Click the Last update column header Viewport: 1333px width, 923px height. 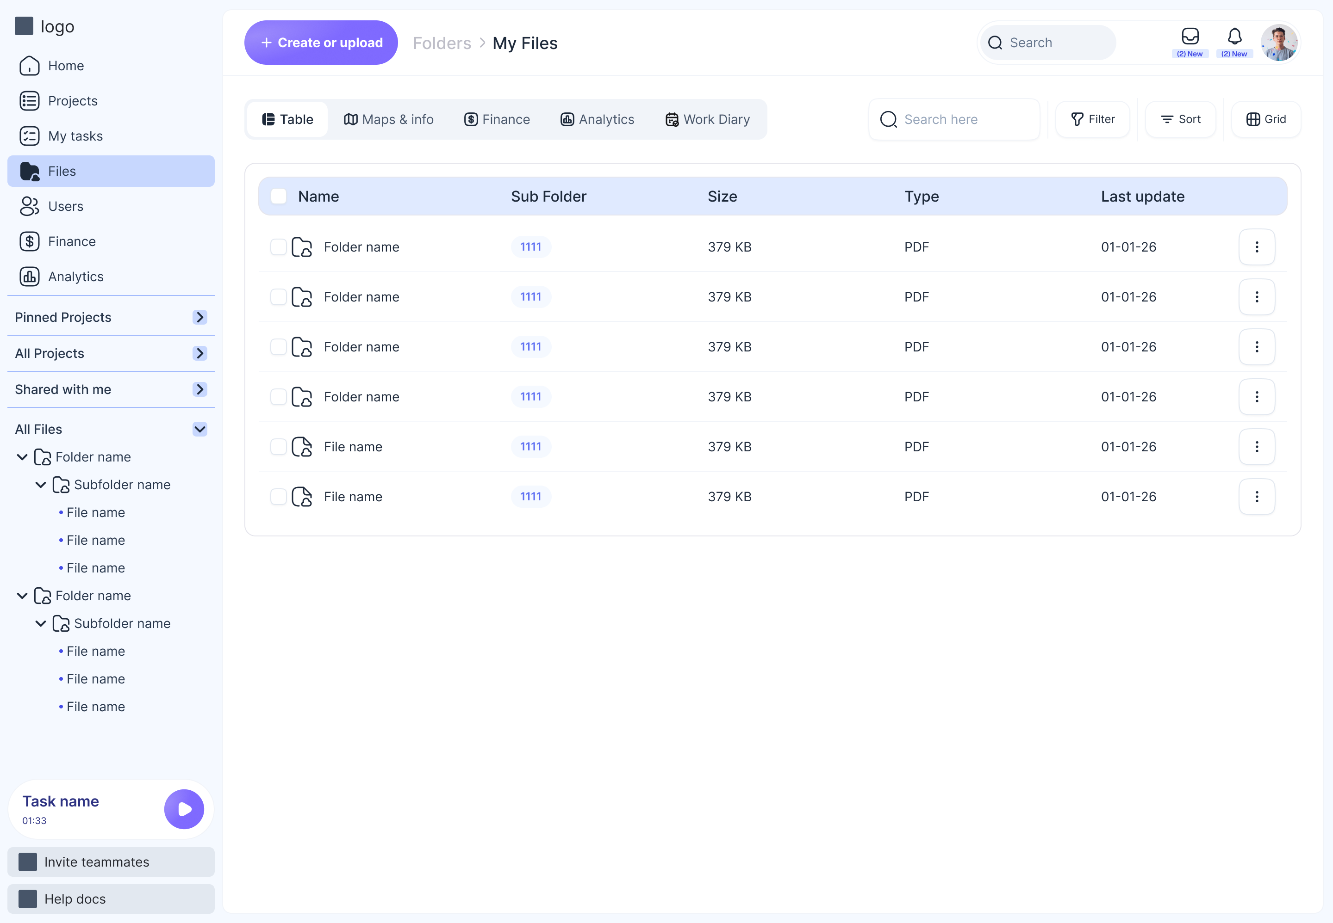[1143, 197]
